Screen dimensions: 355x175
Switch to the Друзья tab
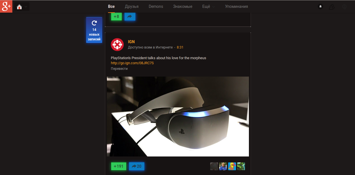(x=132, y=6)
